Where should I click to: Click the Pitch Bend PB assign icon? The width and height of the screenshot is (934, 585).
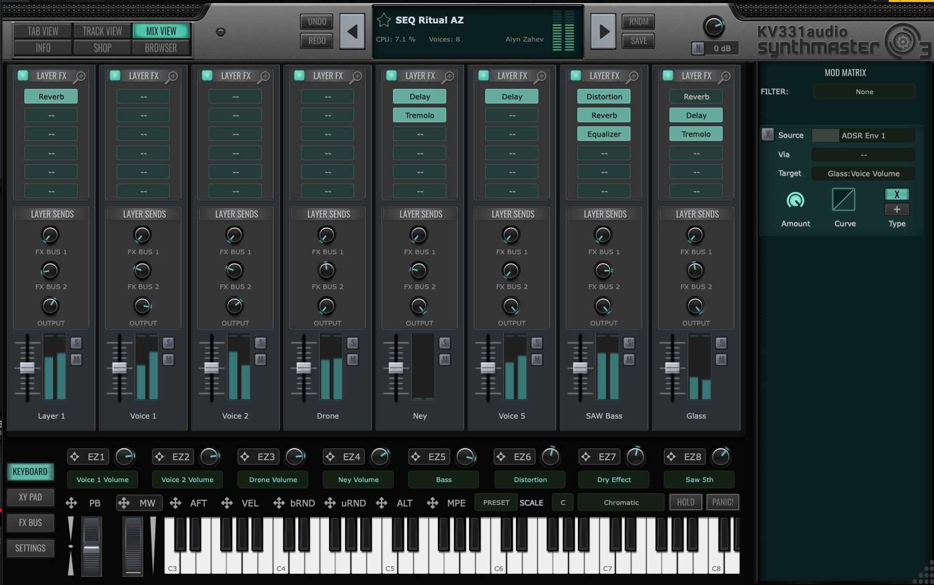[x=71, y=503]
